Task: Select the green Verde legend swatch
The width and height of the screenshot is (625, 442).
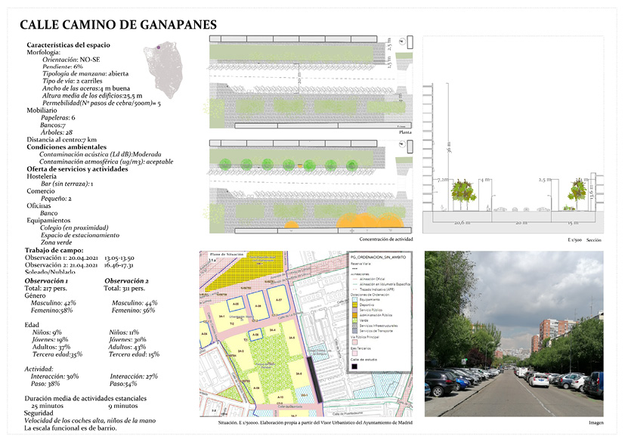Action: coord(354,319)
